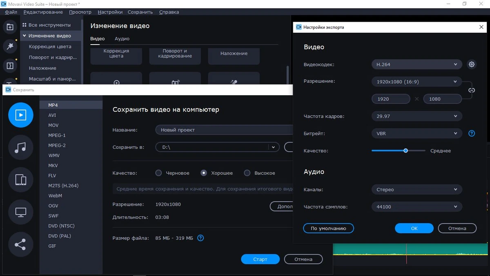This screenshot has height=276, width=490.
Task: Click the Название field with Новый проект
Action: (224, 130)
